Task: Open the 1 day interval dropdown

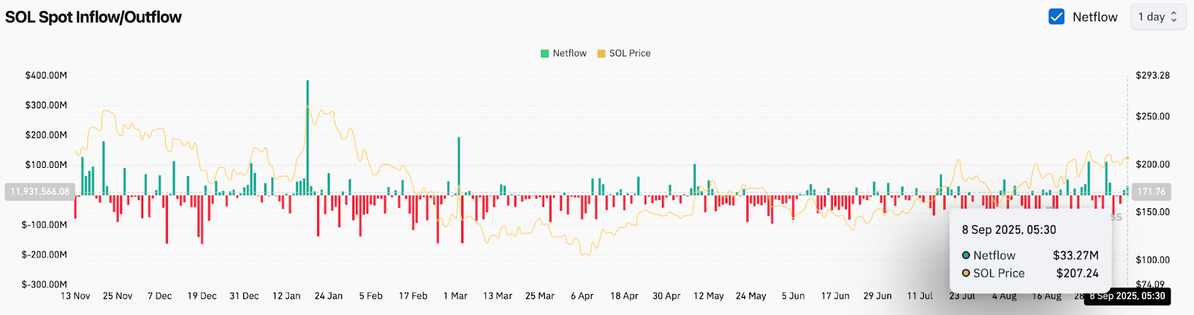Action: [x=1158, y=16]
